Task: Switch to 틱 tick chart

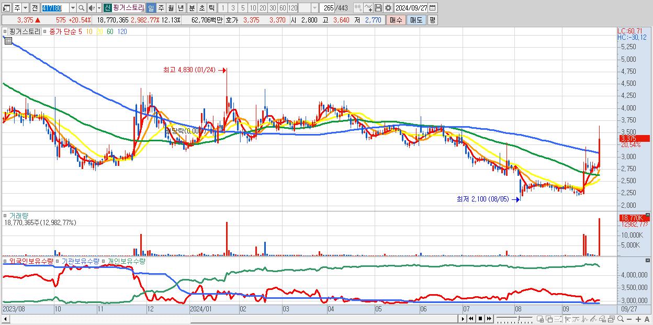Action: pos(211,8)
